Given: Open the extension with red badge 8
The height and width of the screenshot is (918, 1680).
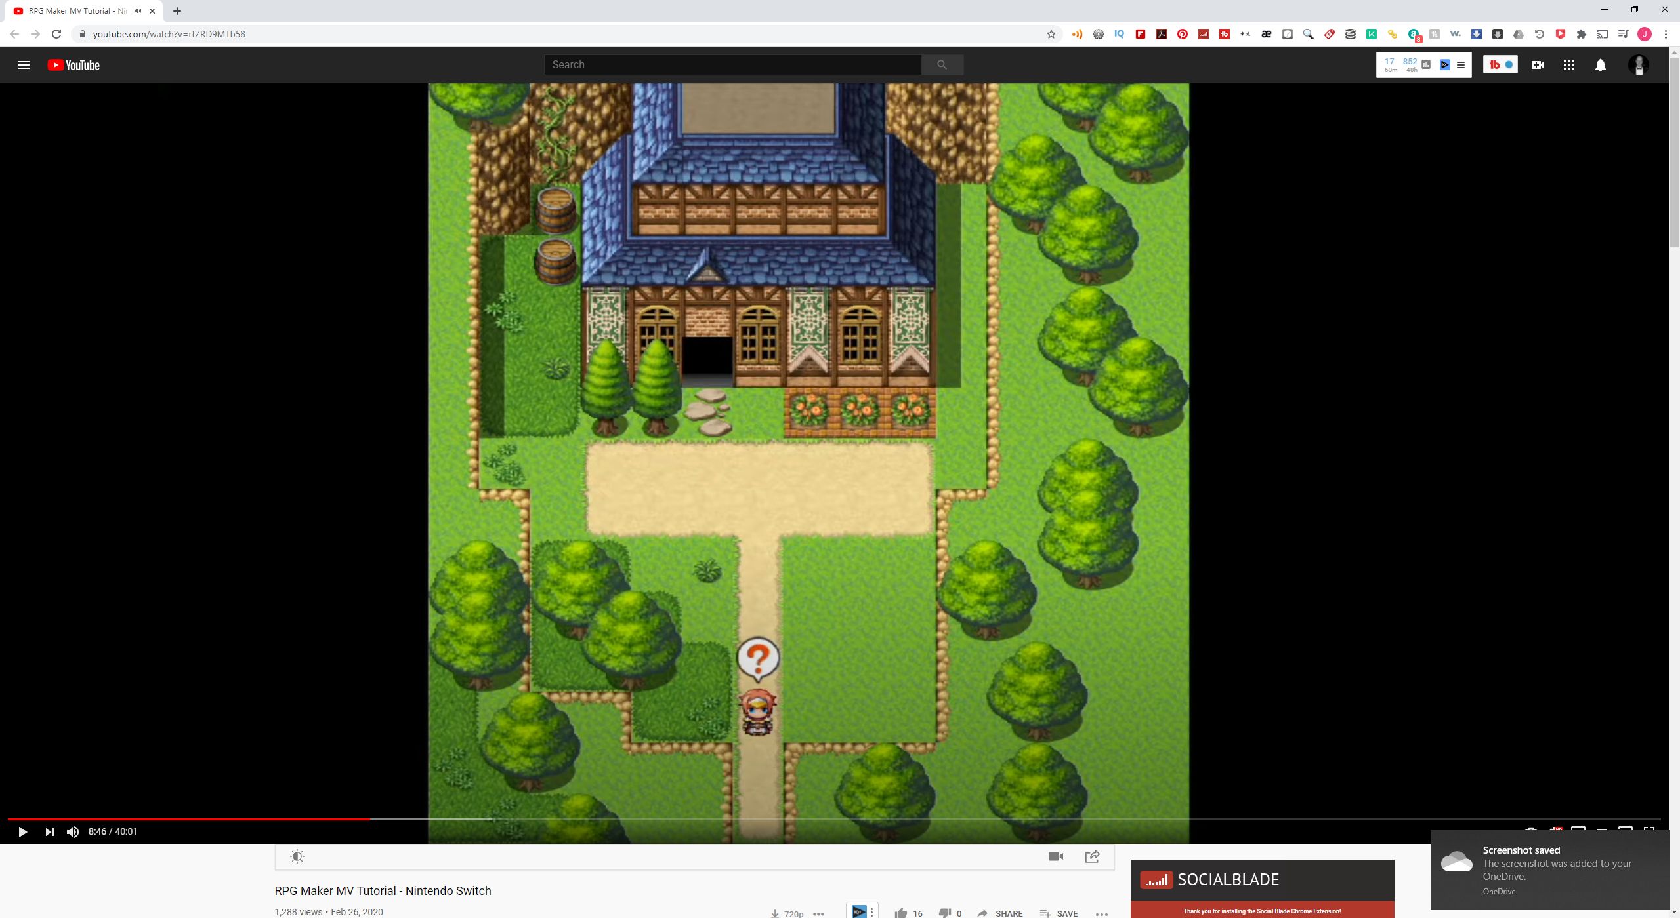Looking at the screenshot, I should [1414, 35].
